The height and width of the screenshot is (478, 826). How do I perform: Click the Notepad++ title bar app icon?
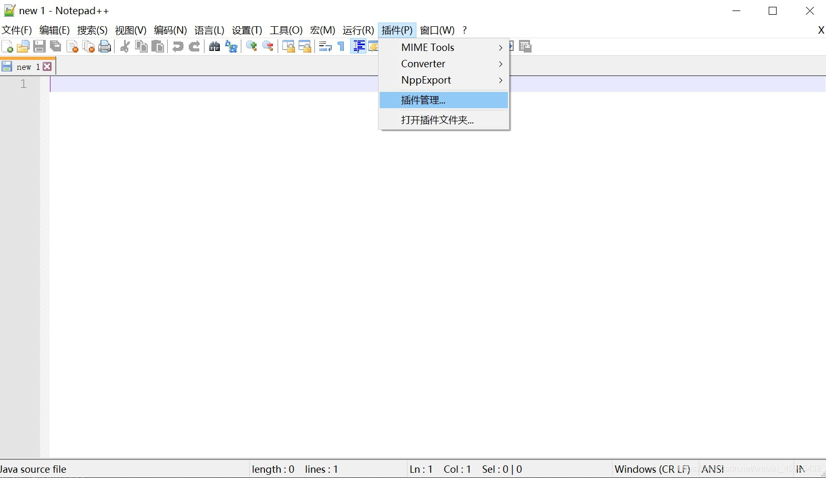pos(9,11)
